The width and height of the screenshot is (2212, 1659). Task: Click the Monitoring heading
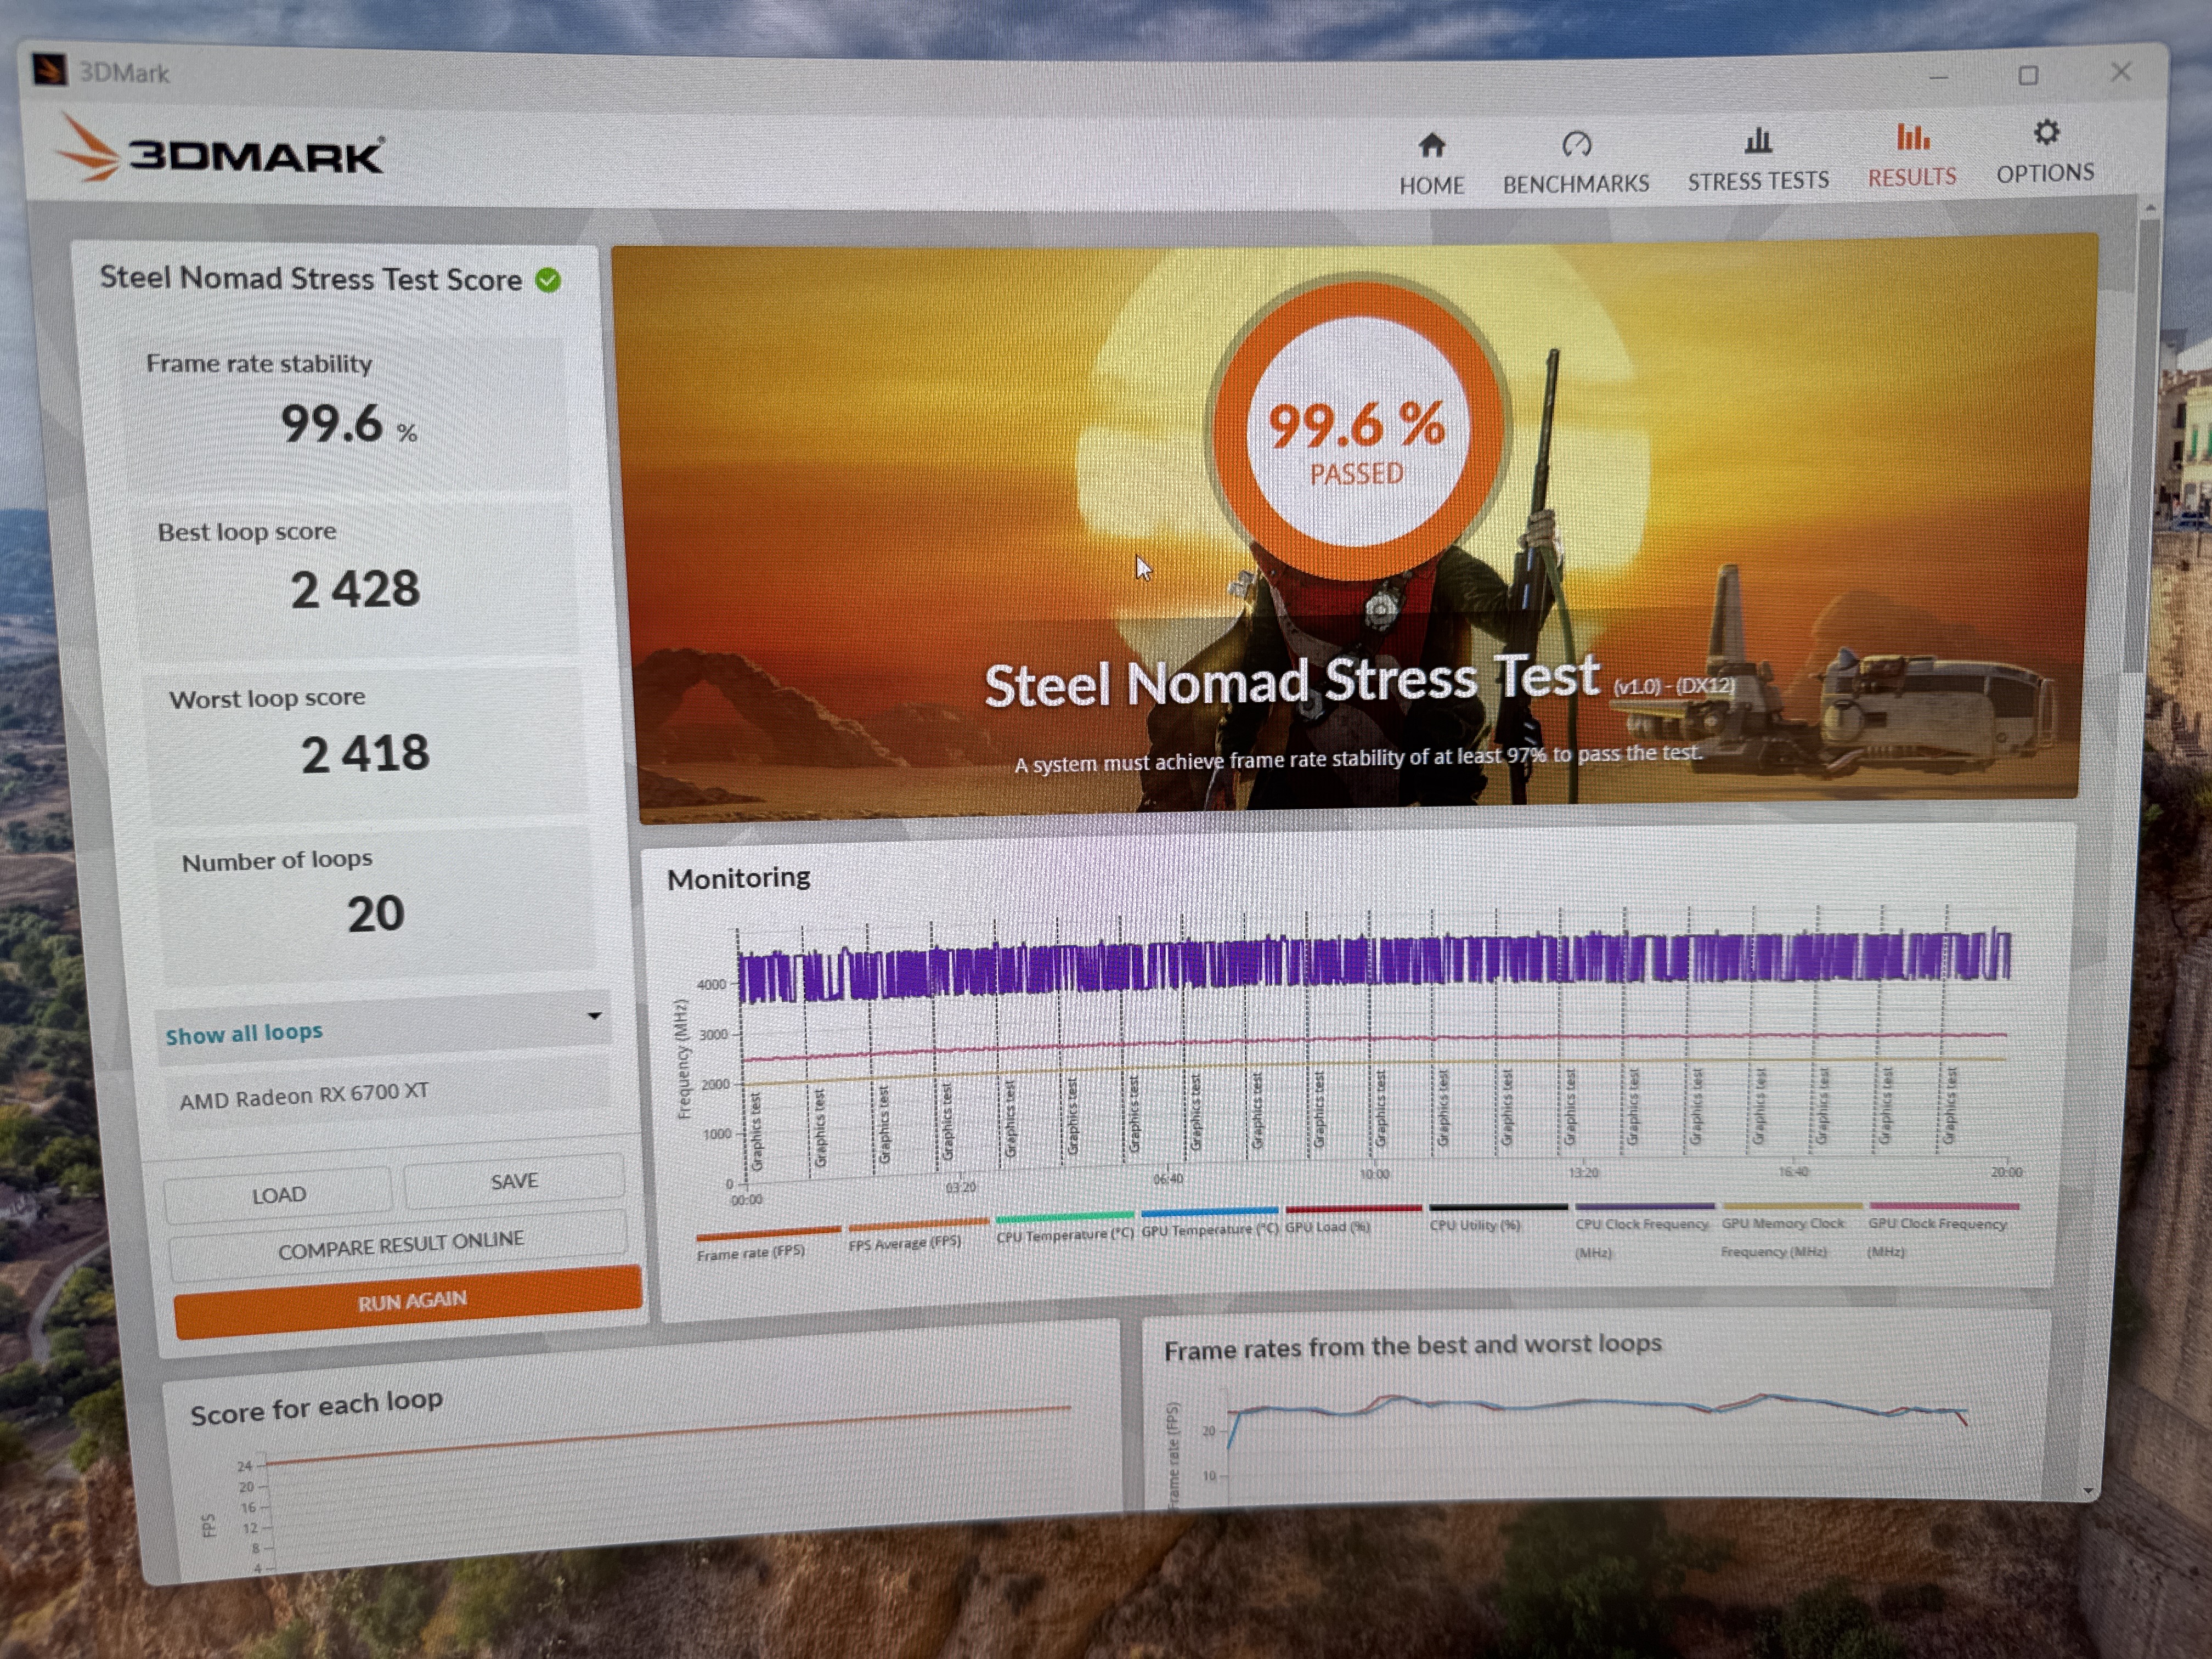pos(739,878)
